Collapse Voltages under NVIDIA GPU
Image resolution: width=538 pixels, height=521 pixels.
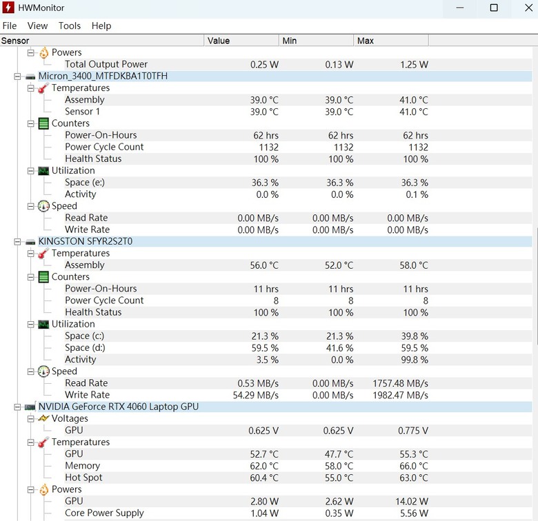click(x=31, y=418)
